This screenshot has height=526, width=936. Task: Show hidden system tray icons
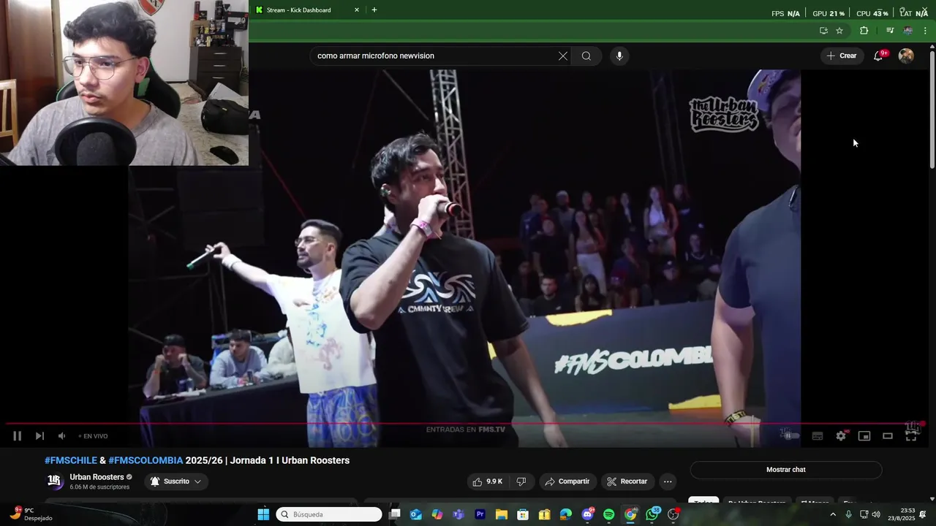point(833,514)
